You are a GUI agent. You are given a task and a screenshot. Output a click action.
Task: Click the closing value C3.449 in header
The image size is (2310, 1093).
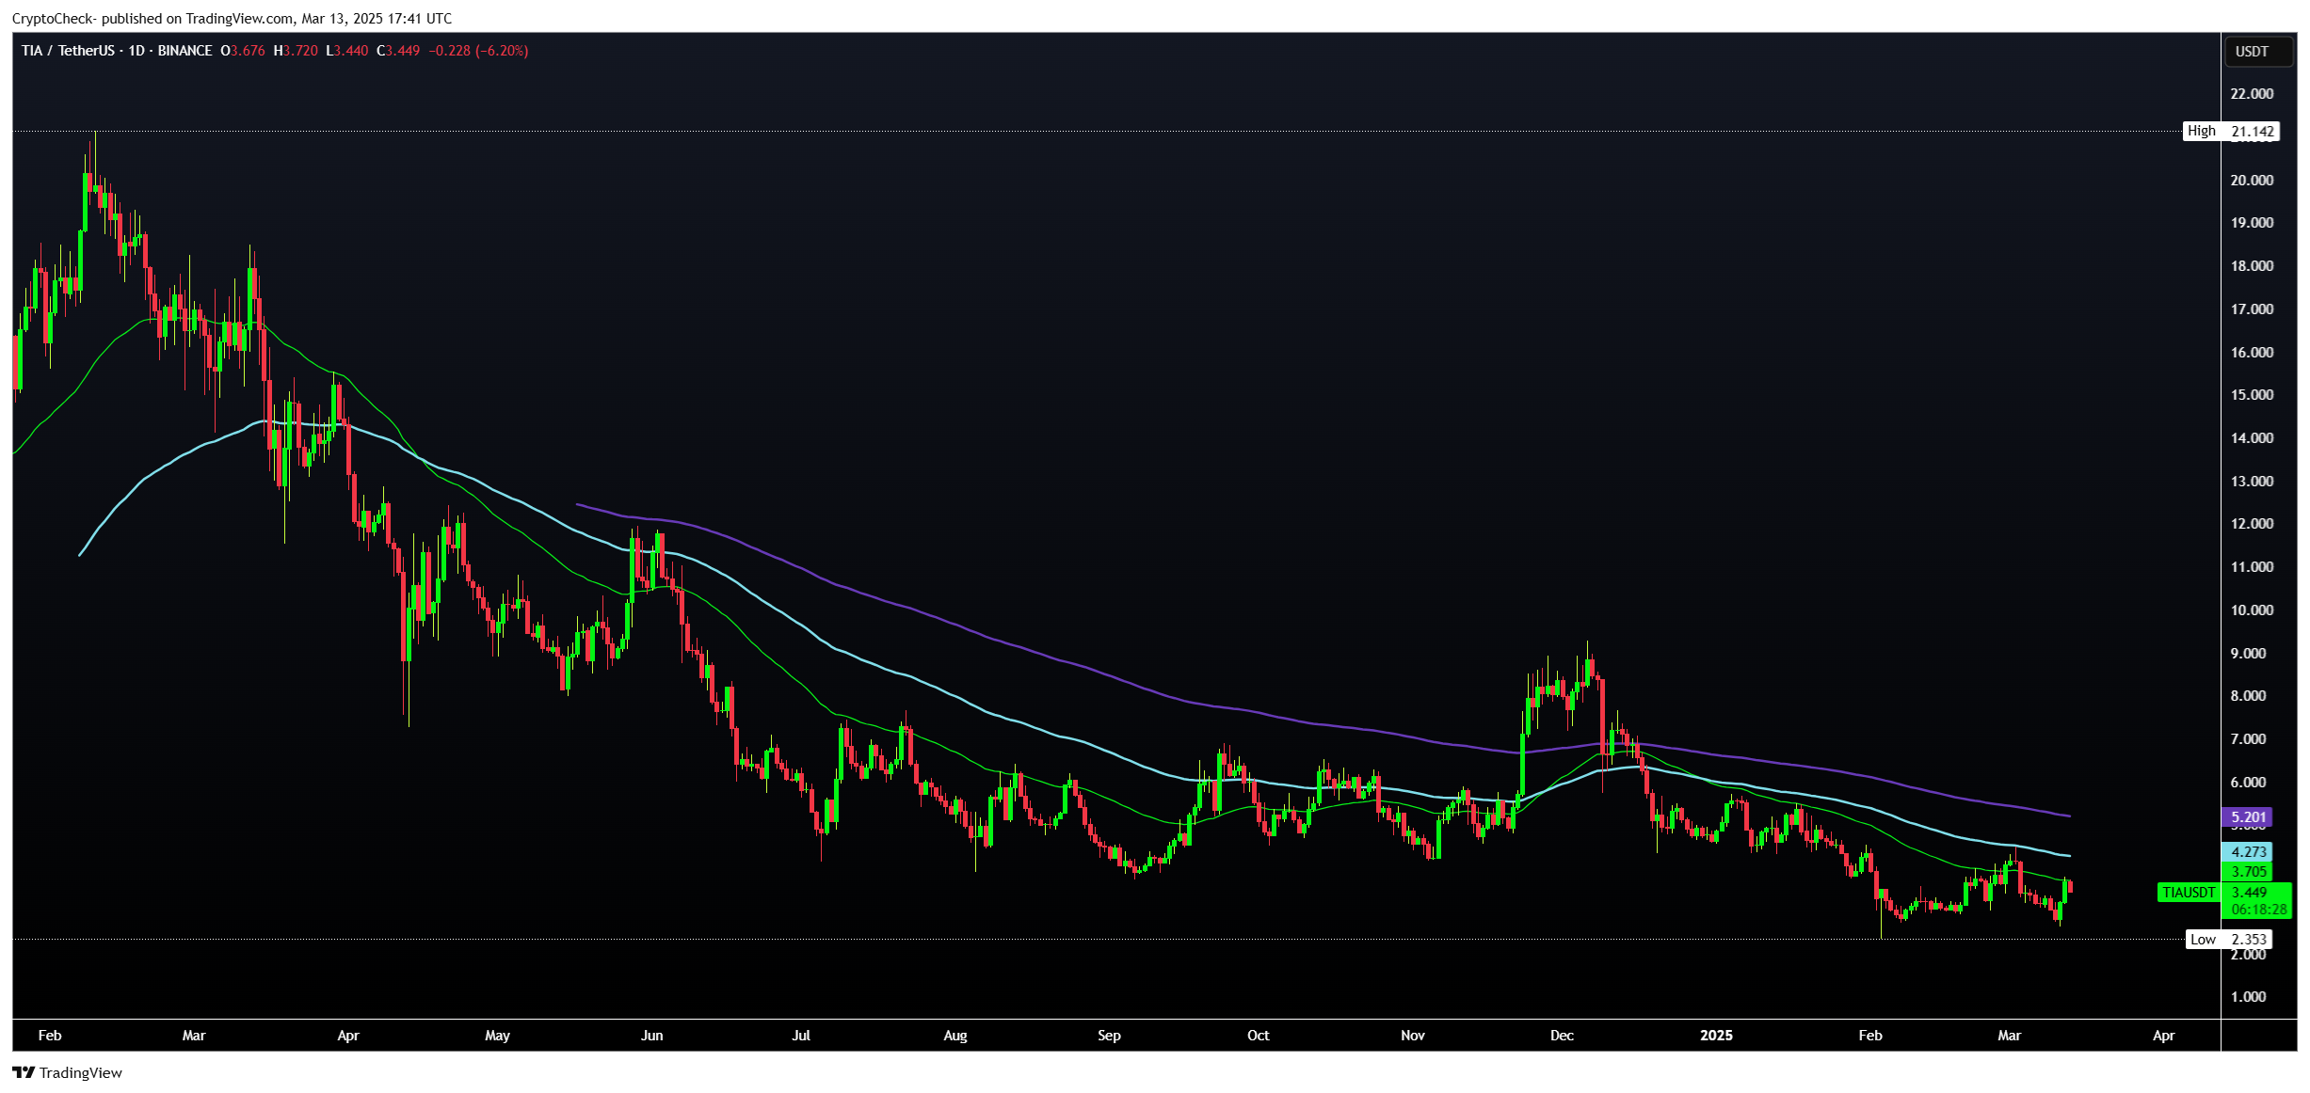[x=398, y=51]
